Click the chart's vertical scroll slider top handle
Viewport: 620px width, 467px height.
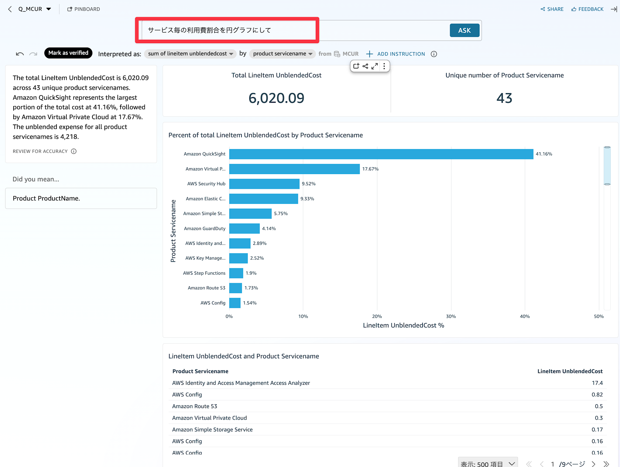pos(607,147)
